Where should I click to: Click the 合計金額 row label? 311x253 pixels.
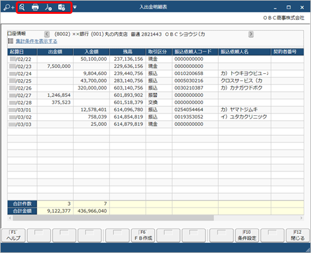tap(22, 211)
